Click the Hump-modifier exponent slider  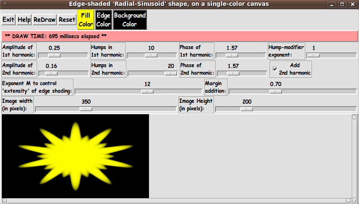313,55
